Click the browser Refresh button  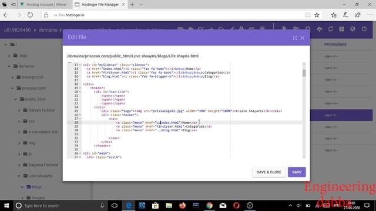tap(30, 15)
